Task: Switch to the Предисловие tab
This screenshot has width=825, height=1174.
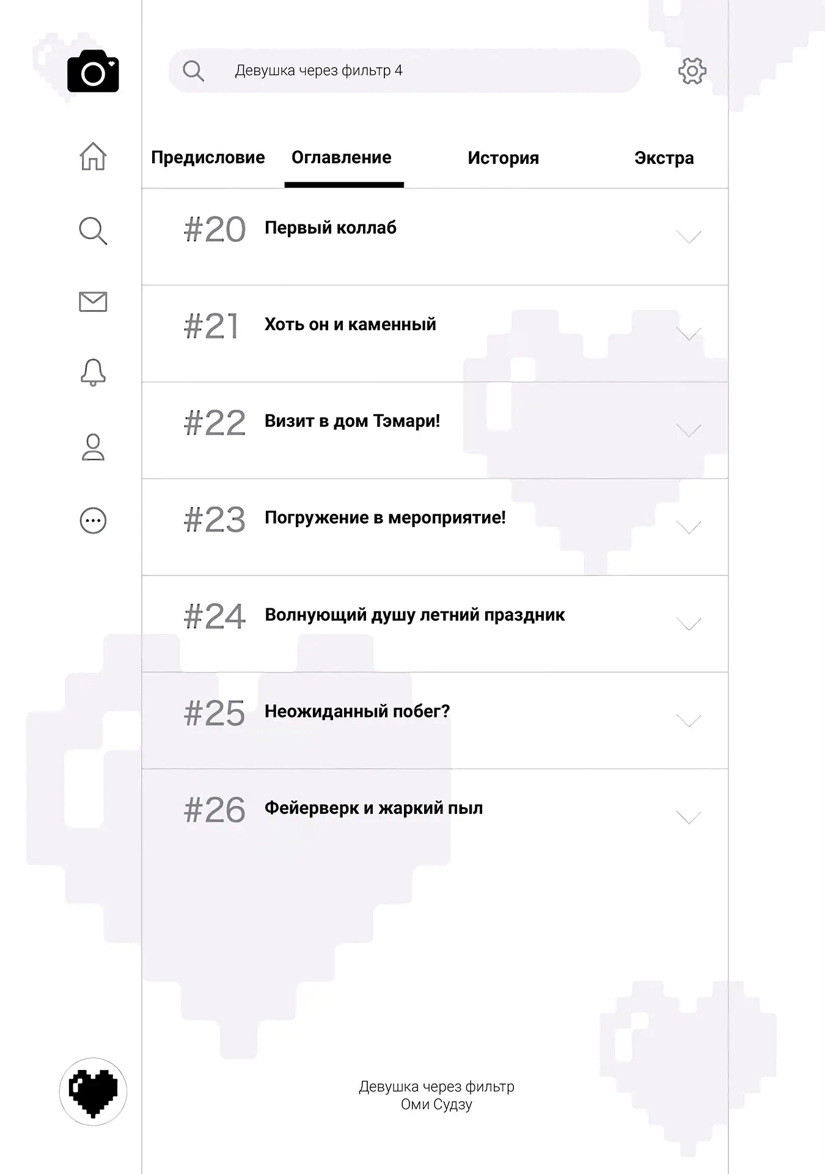Action: [x=208, y=158]
